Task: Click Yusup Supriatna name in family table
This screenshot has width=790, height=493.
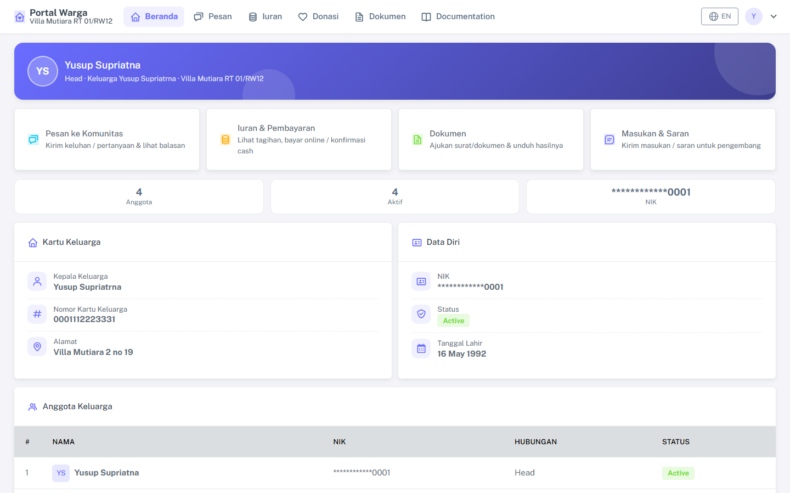Action: (106, 473)
